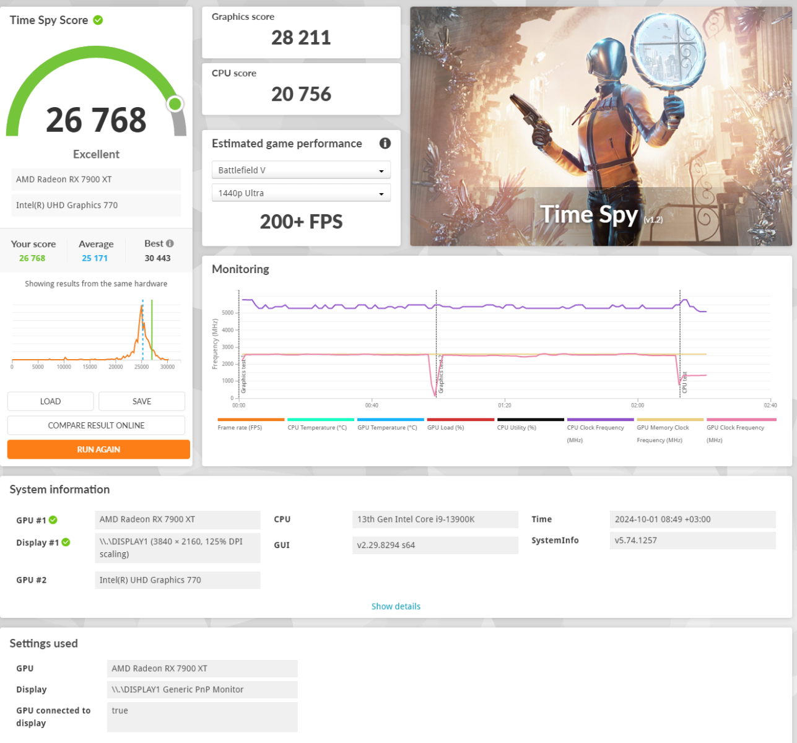Open the Battlefield V game dropdown

(301, 170)
